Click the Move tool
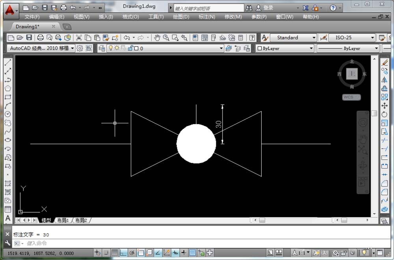394x260 pixels. (385, 106)
